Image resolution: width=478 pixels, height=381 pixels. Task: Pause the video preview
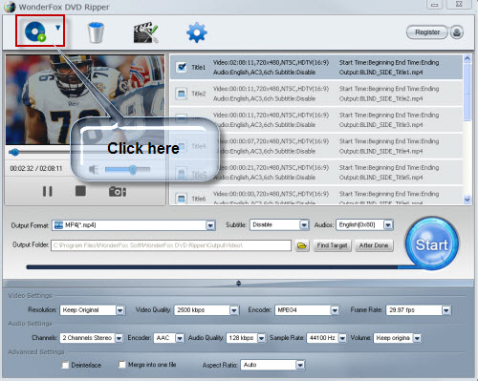(x=48, y=191)
